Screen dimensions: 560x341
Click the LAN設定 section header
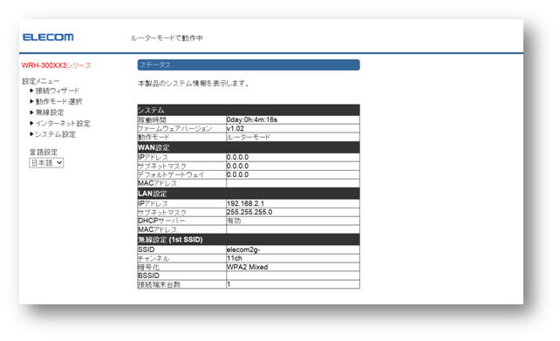pos(249,194)
